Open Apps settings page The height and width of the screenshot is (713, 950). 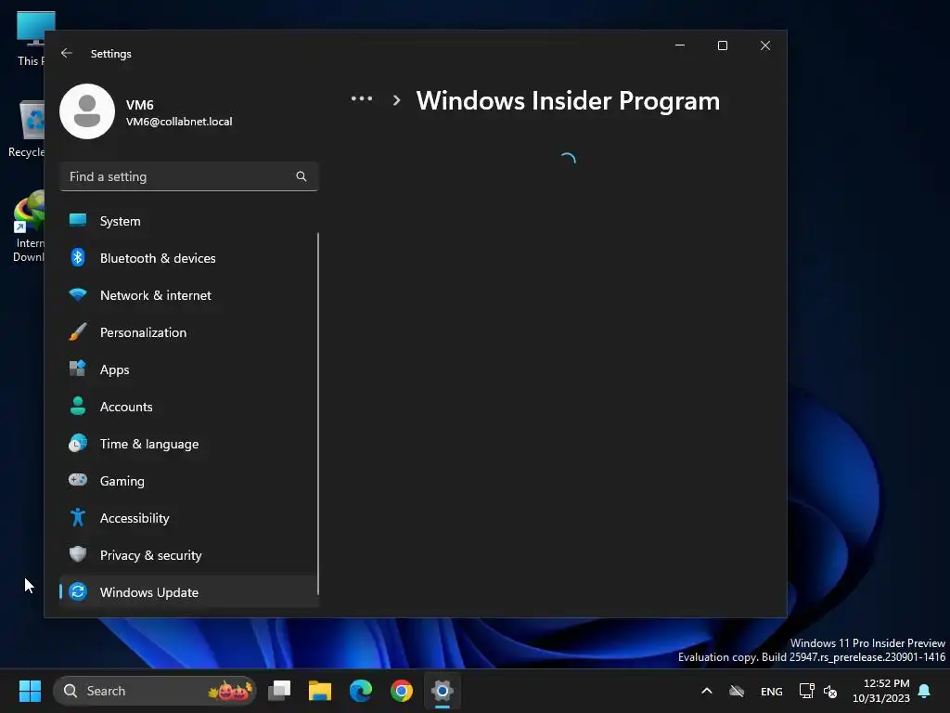tap(188, 369)
